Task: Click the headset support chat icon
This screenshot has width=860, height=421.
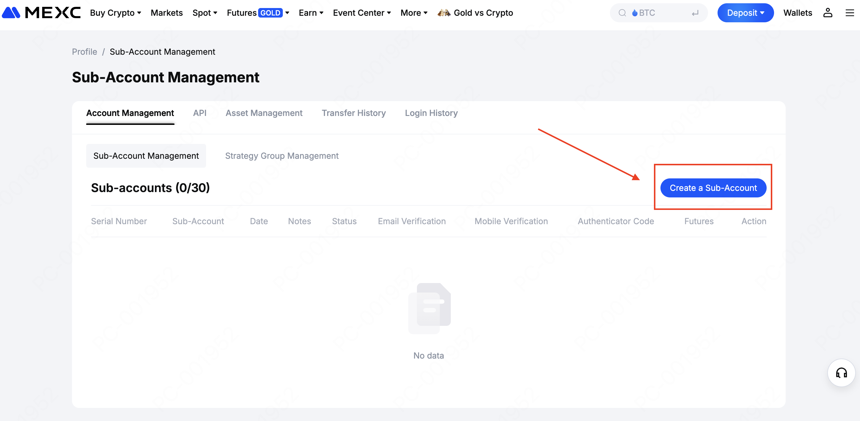Action: click(841, 373)
